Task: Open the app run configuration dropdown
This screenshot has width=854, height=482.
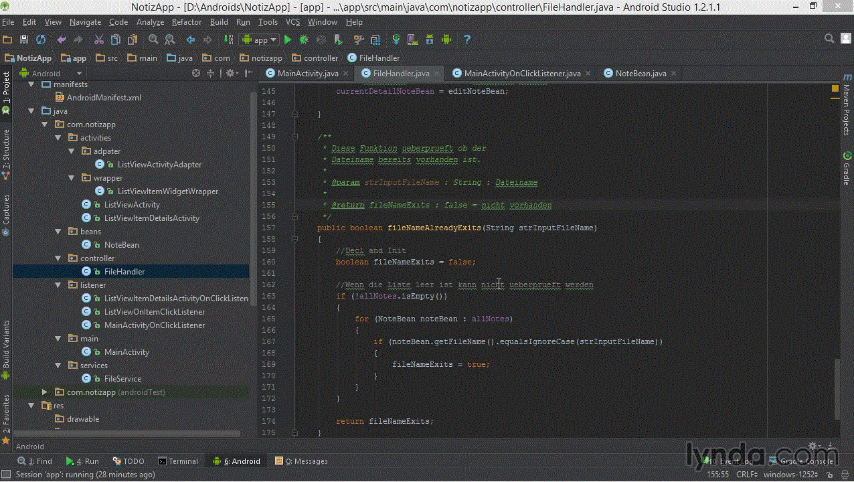Action: click(258, 39)
